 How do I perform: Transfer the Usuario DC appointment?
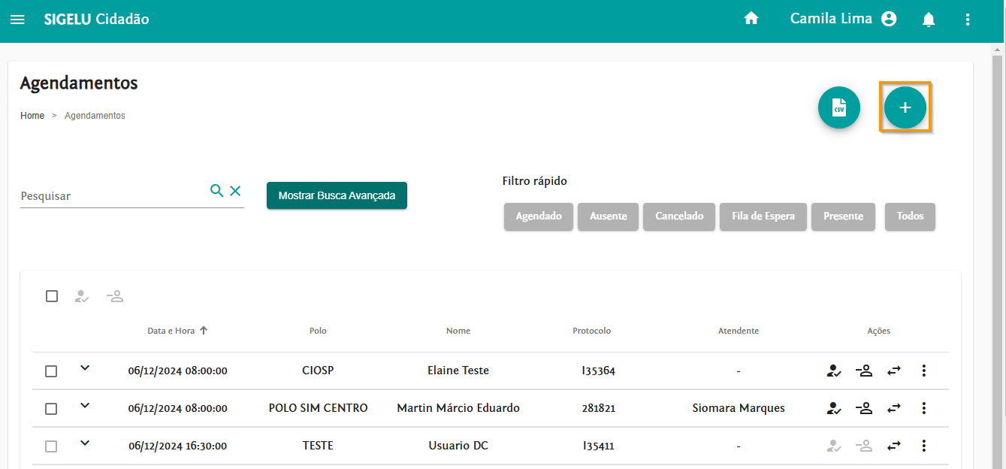point(893,446)
